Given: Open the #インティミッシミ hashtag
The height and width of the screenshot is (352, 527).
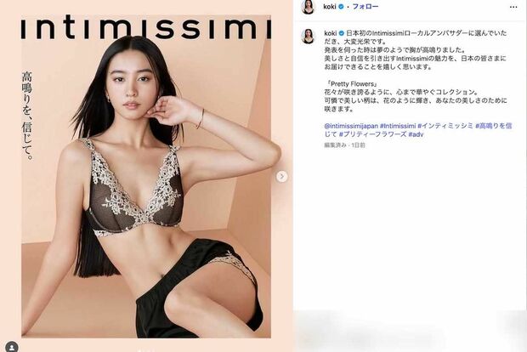Looking at the screenshot, I should point(445,126).
